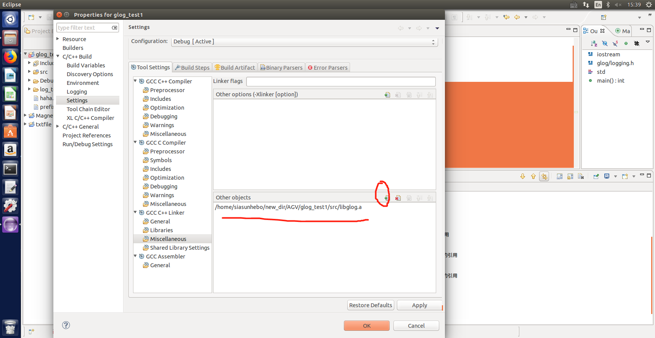655x338 pixels.
Task: Delete selected entry in Other objects toolbar
Action: point(398,198)
